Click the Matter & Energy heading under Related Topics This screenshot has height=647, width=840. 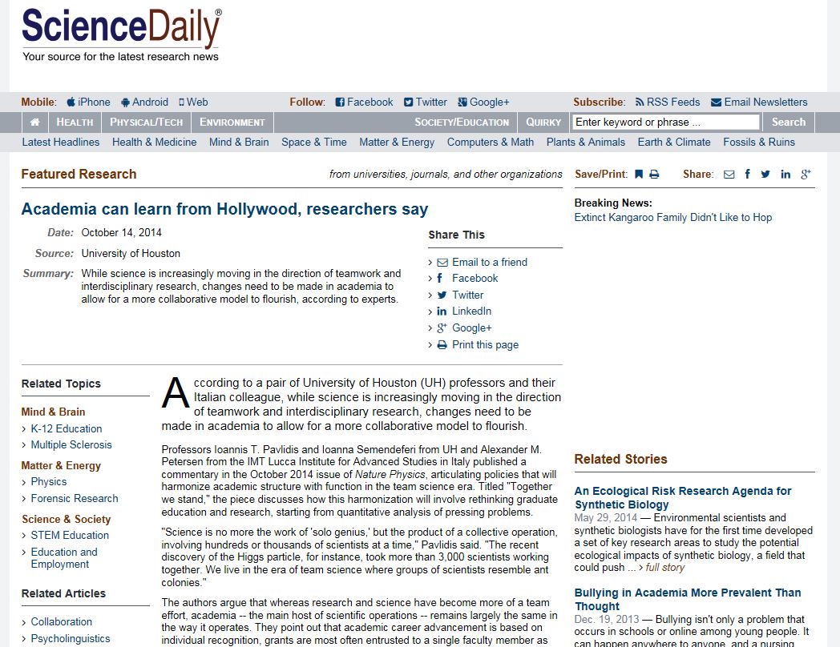click(61, 465)
